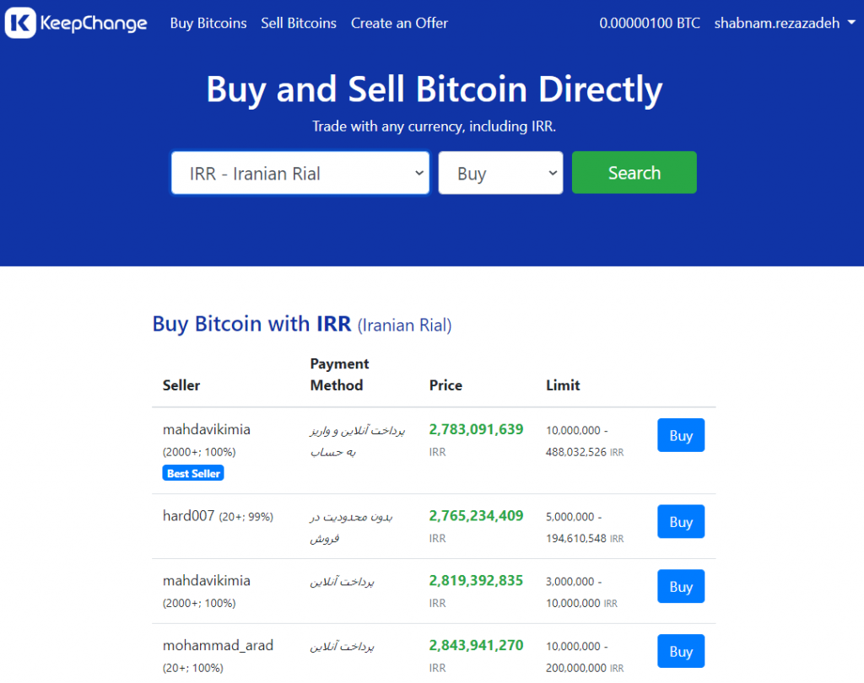Open the IRR - Iranian Rial currency dropdown
864x683 pixels.
tap(300, 174)
